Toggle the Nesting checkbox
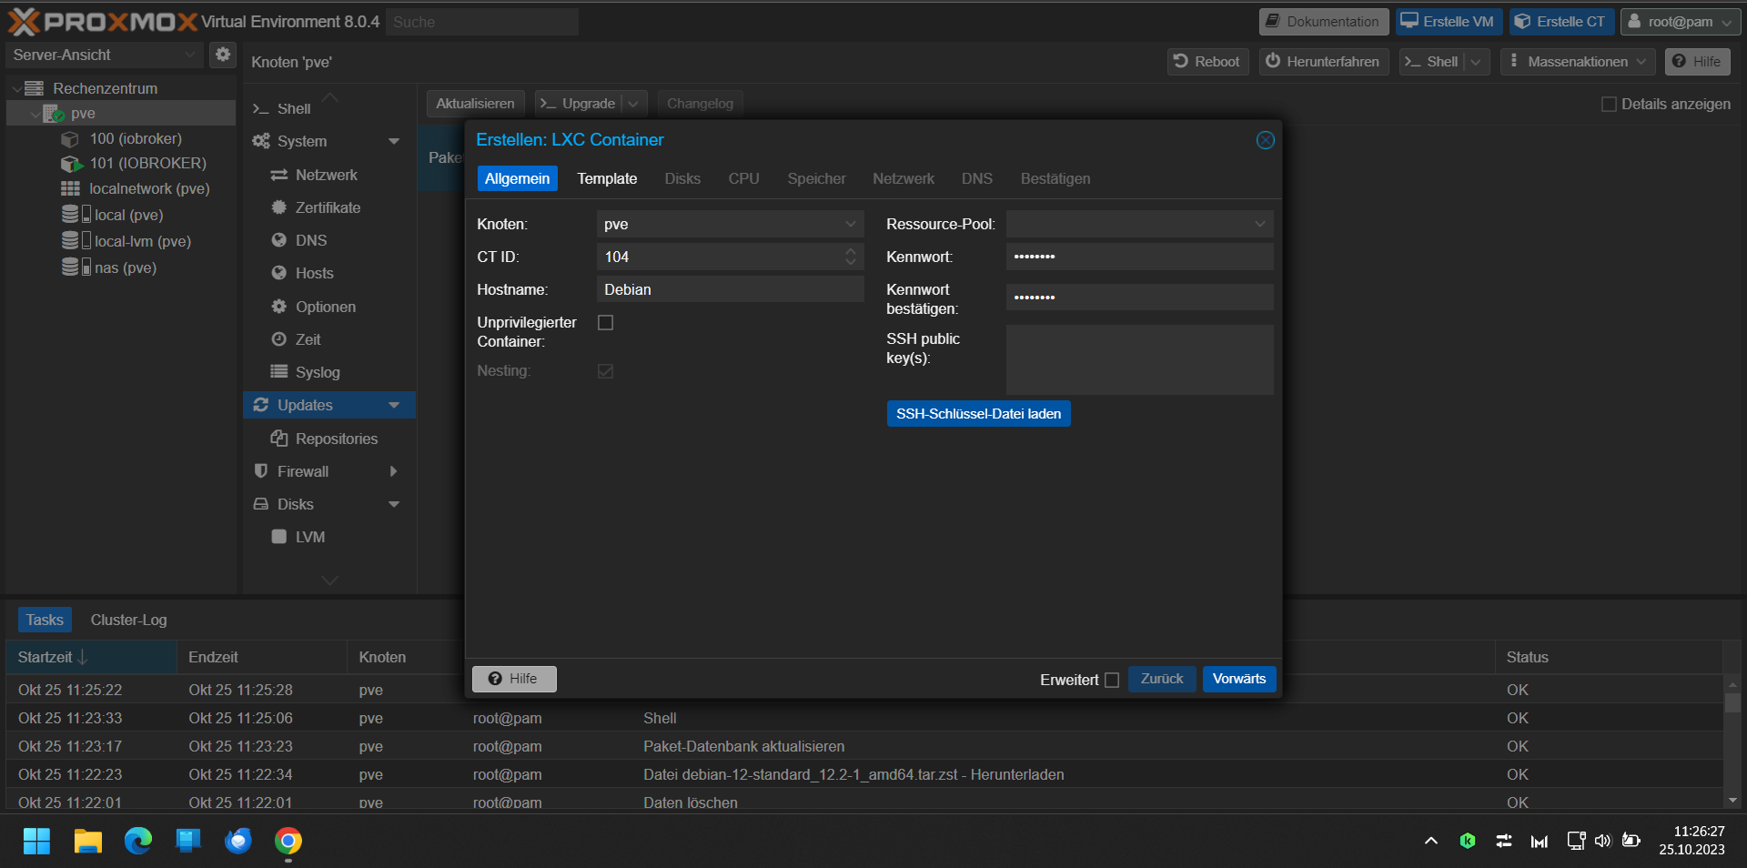 click(605, 371)
